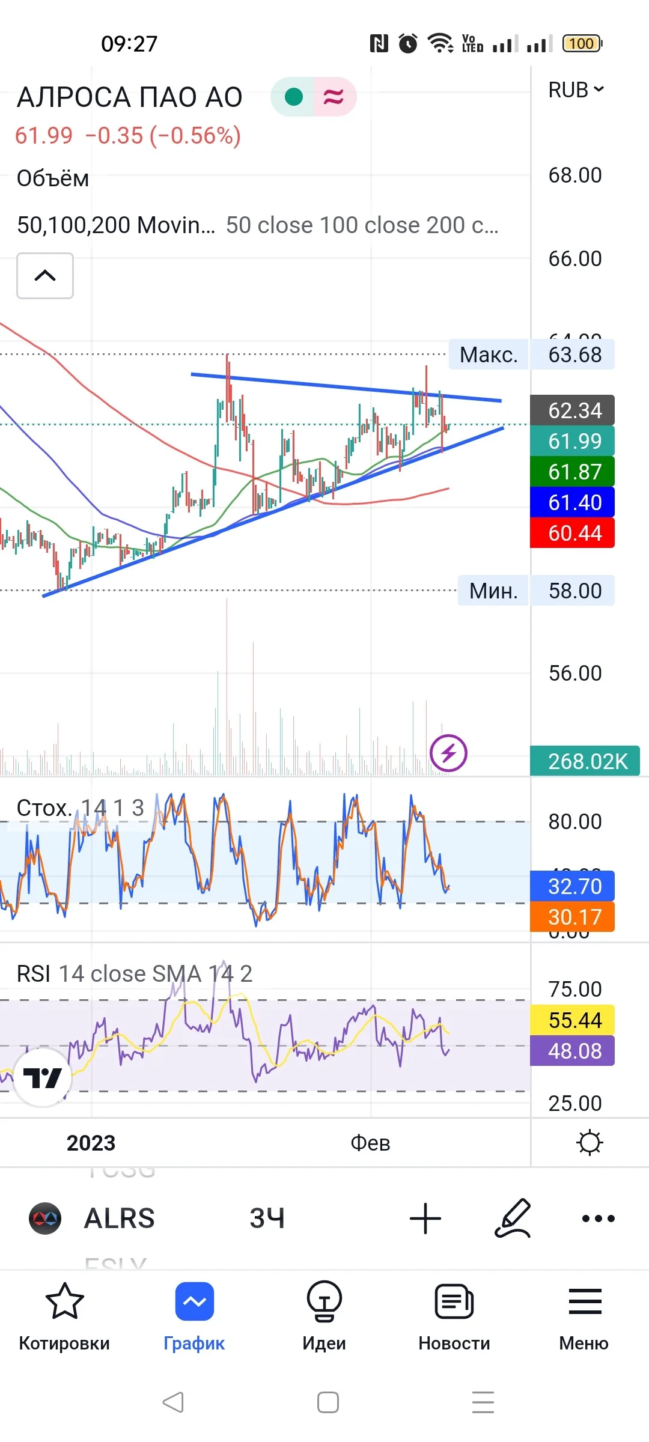Select the RSI 14 close indicator label
This screenshot has width=649, height=1442.
pyautogui.click(x=135, y=973)
